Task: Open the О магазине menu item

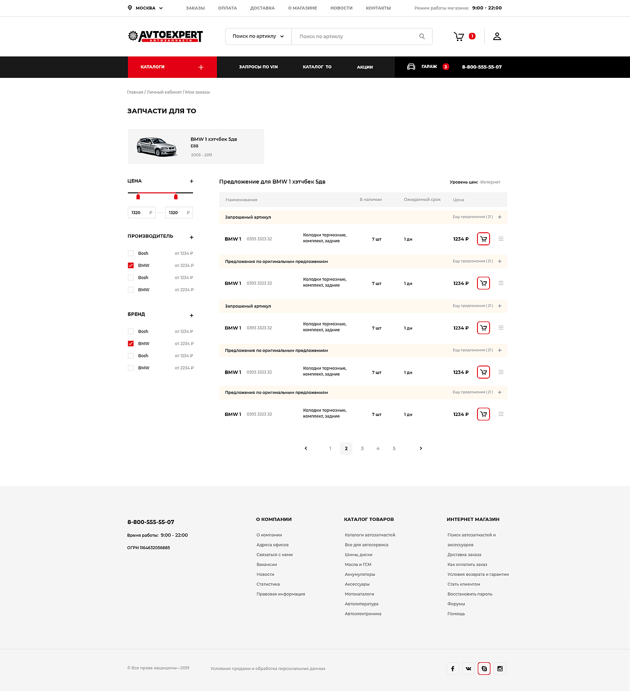Action: (x=302, y=8)
